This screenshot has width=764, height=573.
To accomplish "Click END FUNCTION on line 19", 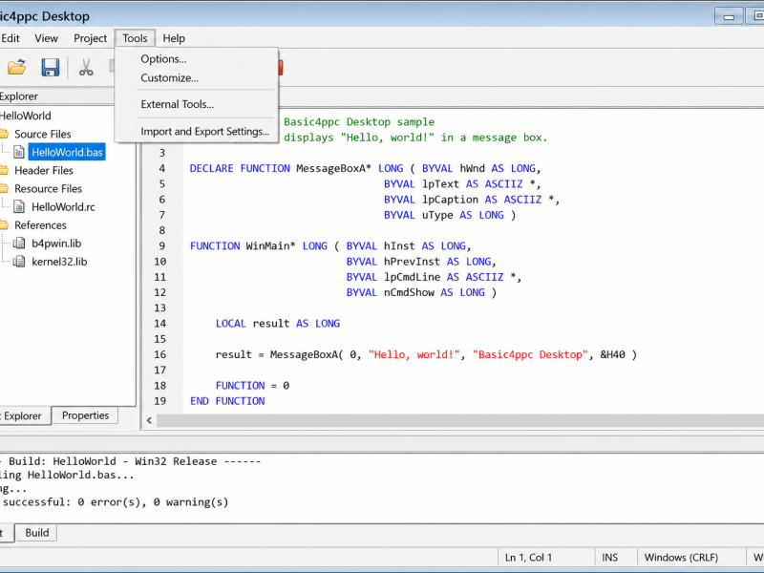I will [227, 400].
